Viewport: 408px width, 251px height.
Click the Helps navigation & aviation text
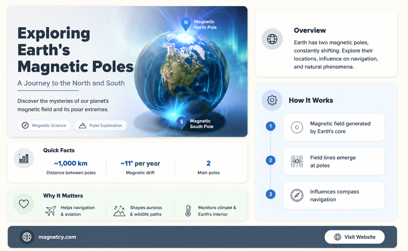pos(78,211)
